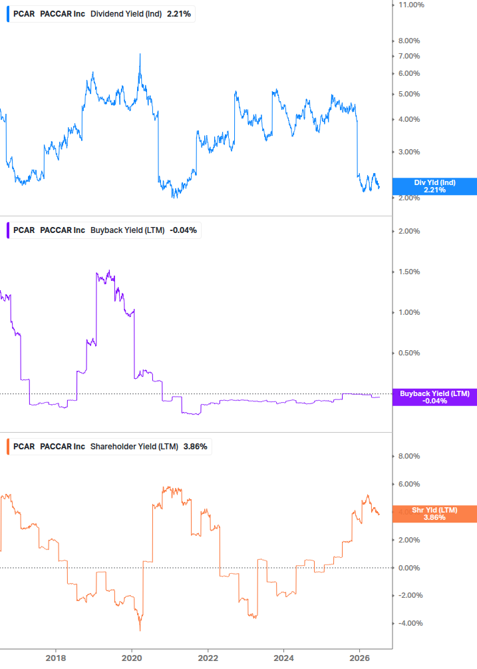Select the blue Div Yld (Ind) 2.21% axis tag
The image size is (477, 669).
434,186
